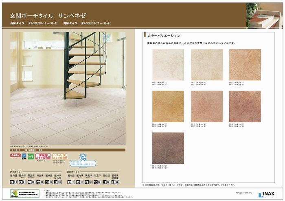Click the spiral staircase room photo
Viewport: 285px width, 201px height.
[68, 88]
